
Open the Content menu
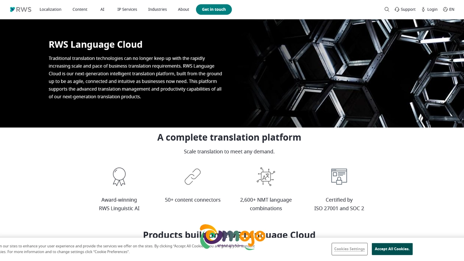pos(80,9)
